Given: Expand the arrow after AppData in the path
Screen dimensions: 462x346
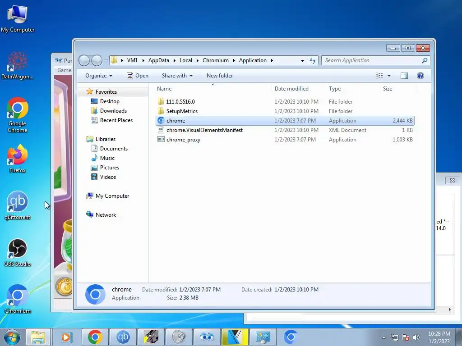Looking at the screenshot, I should tap(175, 60).
